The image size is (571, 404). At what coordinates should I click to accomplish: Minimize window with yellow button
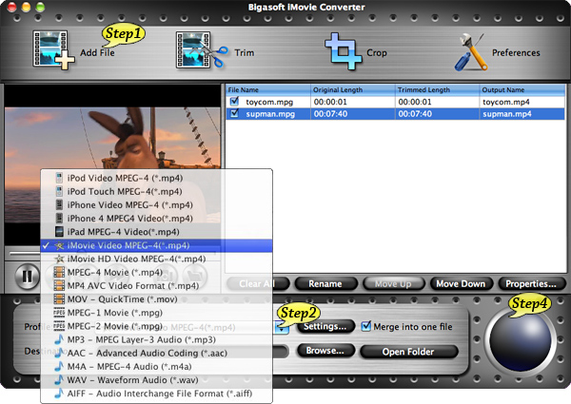(26, 7)
